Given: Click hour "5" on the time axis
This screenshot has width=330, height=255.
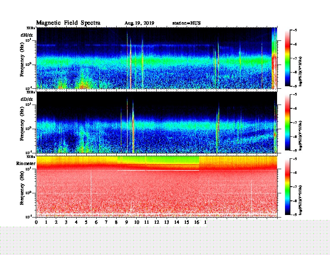Looking at the screenshot, I should 86,222.
